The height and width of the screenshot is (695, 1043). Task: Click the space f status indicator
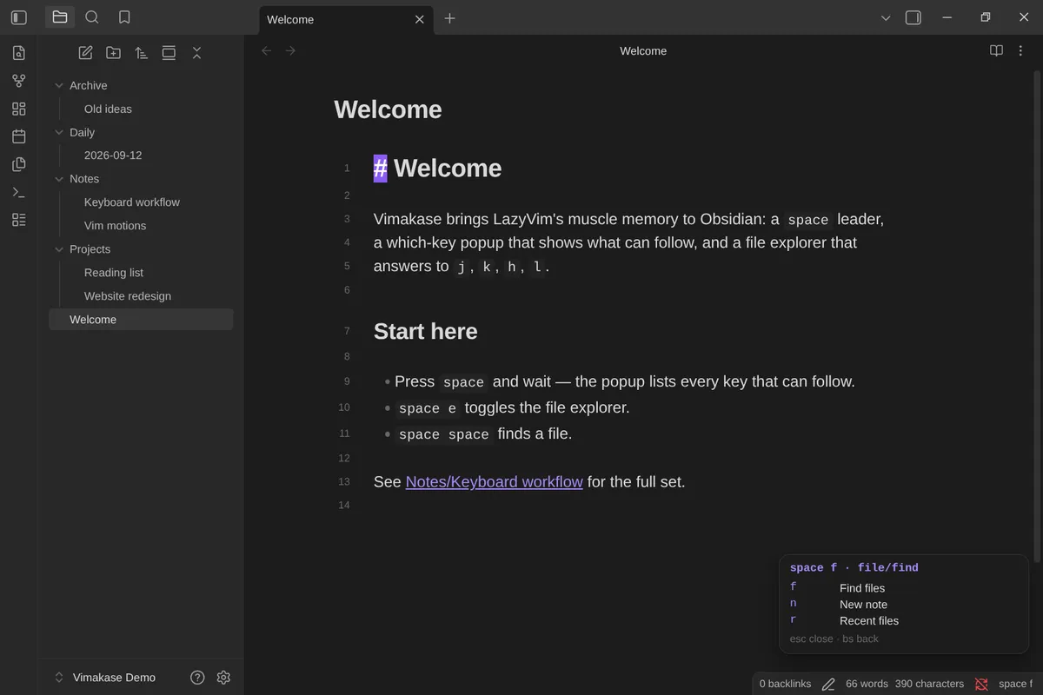point(1016,684)
